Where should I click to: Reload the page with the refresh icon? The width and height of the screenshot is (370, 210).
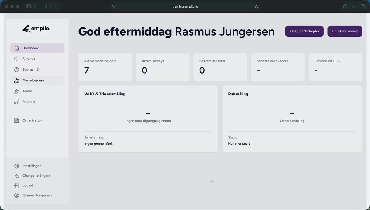coord(256,6)
